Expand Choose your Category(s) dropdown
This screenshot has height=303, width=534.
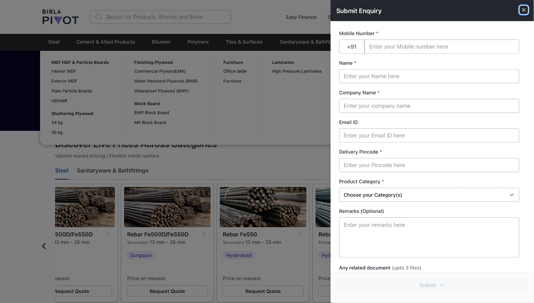(x=429, y=195)
